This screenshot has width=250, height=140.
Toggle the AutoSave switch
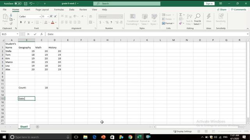(18, 3)
